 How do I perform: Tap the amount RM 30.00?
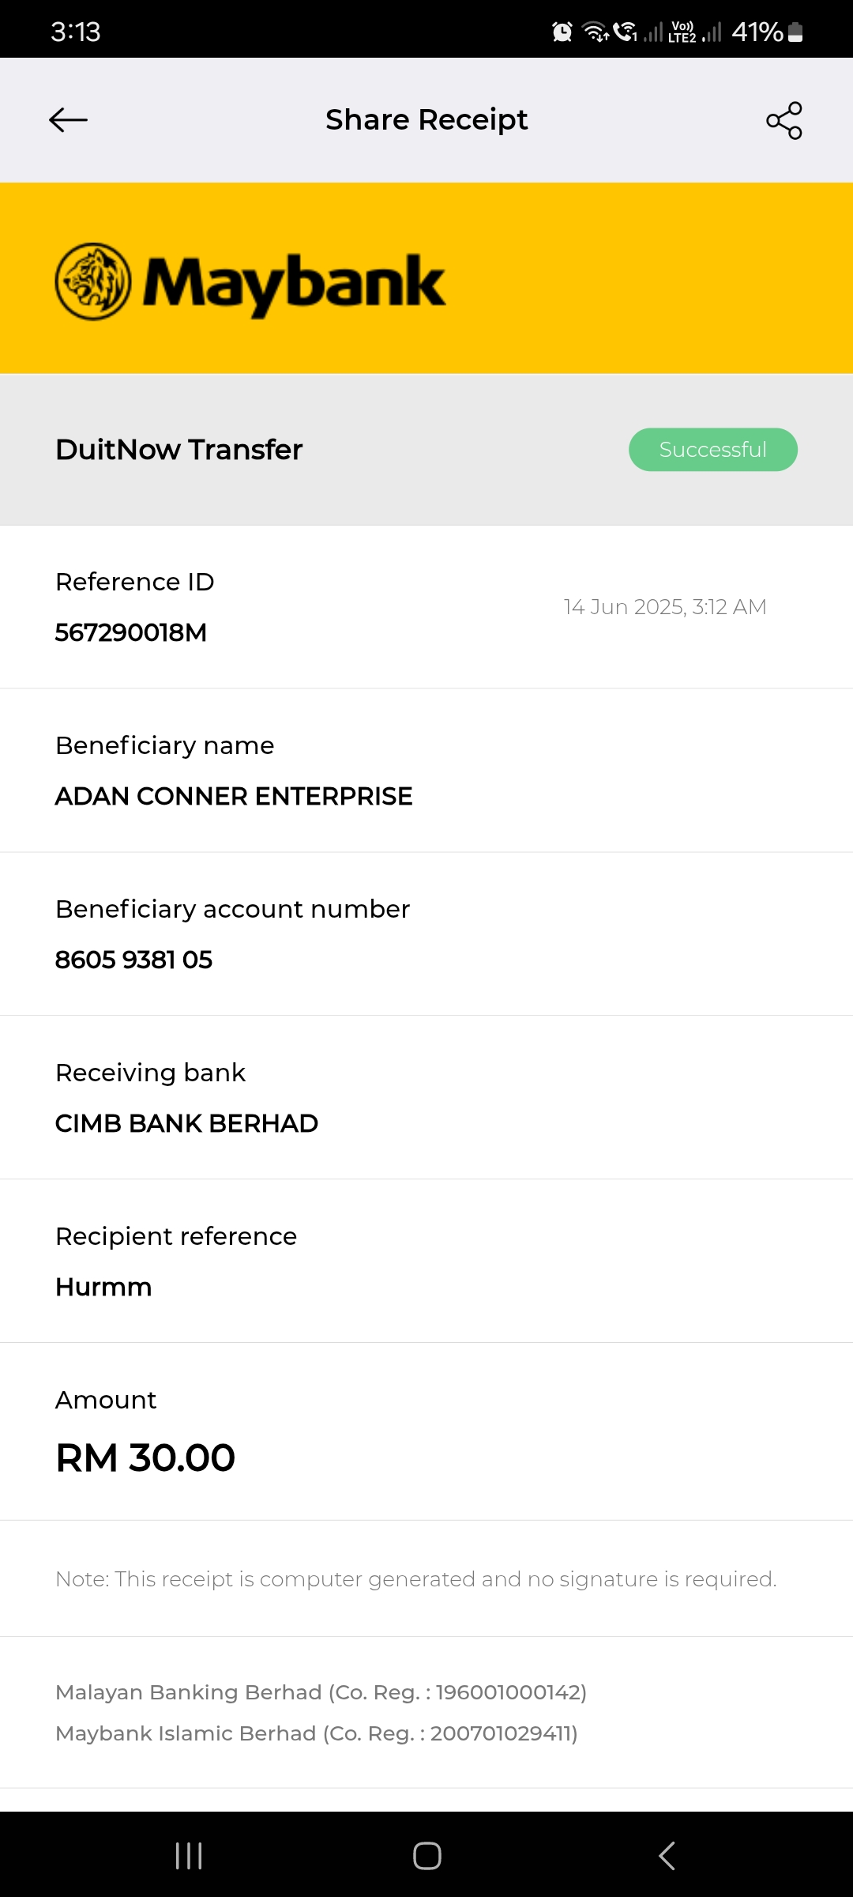pyautogui.click(x=145, y=1458)
